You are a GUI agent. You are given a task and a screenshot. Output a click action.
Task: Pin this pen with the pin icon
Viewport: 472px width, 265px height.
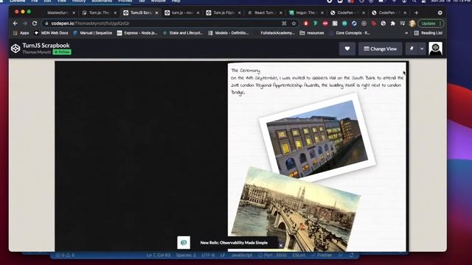412,49
